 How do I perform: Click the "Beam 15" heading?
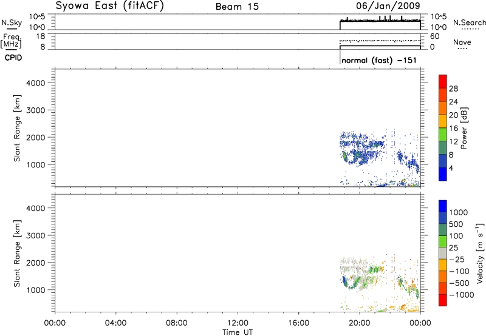(x=237, y=7)
